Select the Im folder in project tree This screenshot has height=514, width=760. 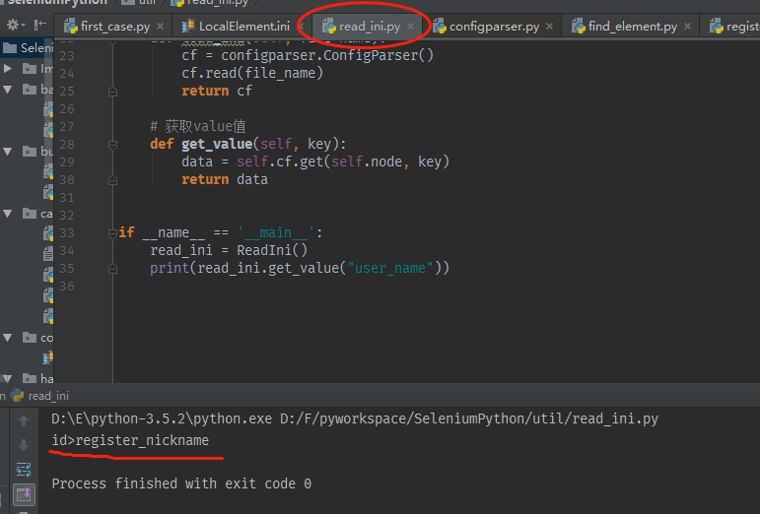[37, 69]
